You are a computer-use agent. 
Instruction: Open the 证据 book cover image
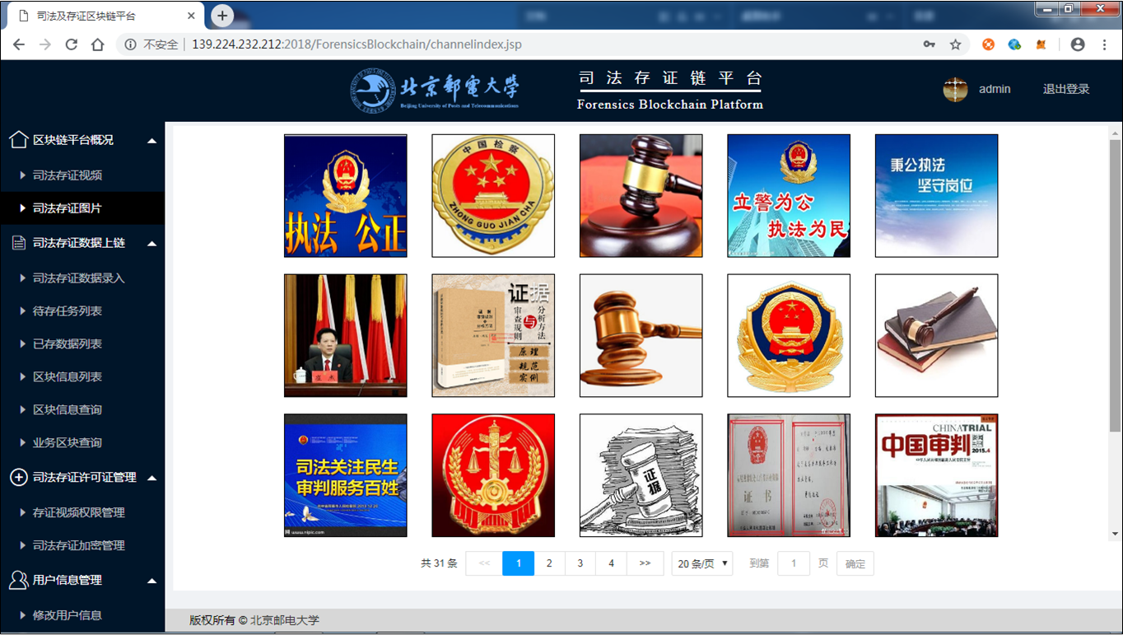(x=493, y=335)
